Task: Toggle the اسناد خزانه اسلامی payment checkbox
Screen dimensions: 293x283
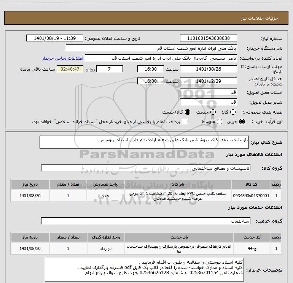Action: click(x=185, y=122)
